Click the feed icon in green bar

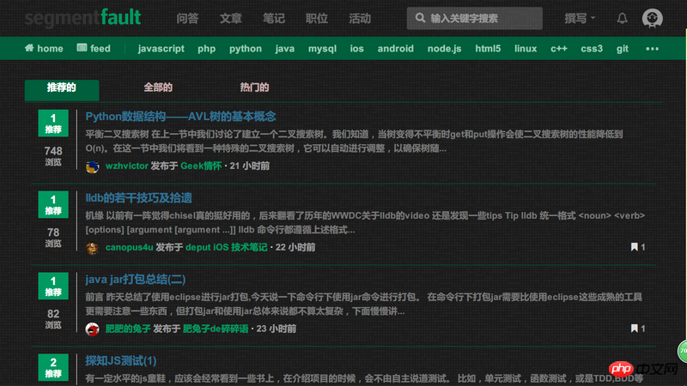click(82, 48)
